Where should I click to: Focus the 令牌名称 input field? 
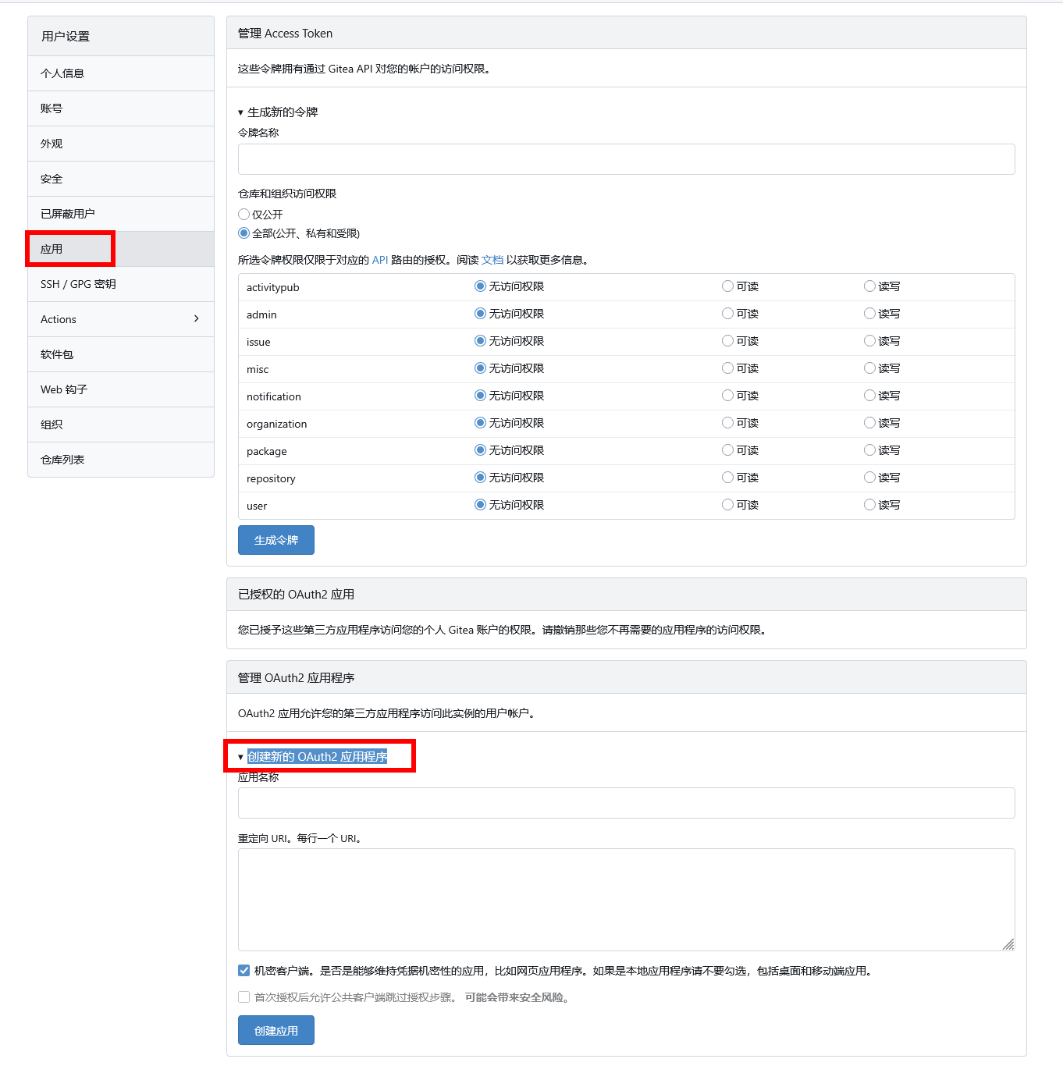pos(626,159)
